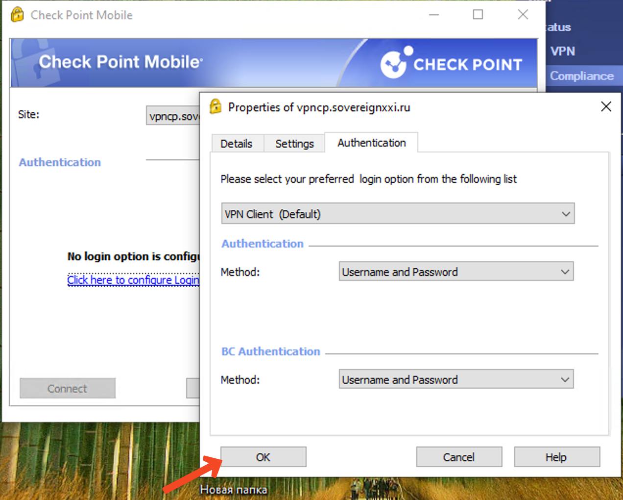623x500 pixels.
Task: Click the Connect button
Action: [68, 388]
